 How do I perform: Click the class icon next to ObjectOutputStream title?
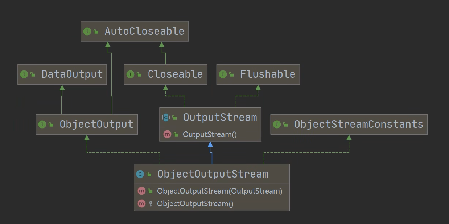click(140, 174)
